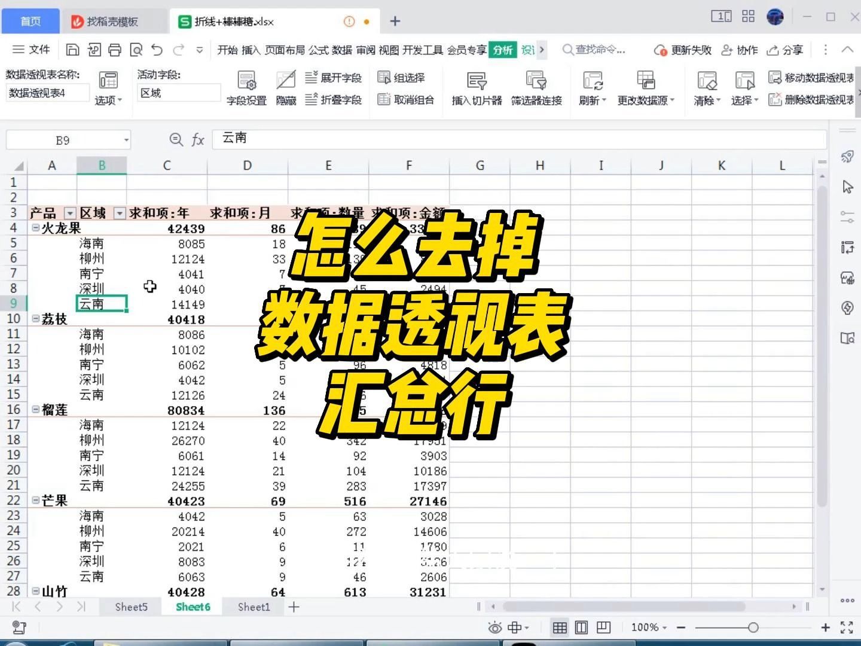The image size is (861, 646).
Task: Open 筛选器连接 filter connections
Action: coord(536,88)
